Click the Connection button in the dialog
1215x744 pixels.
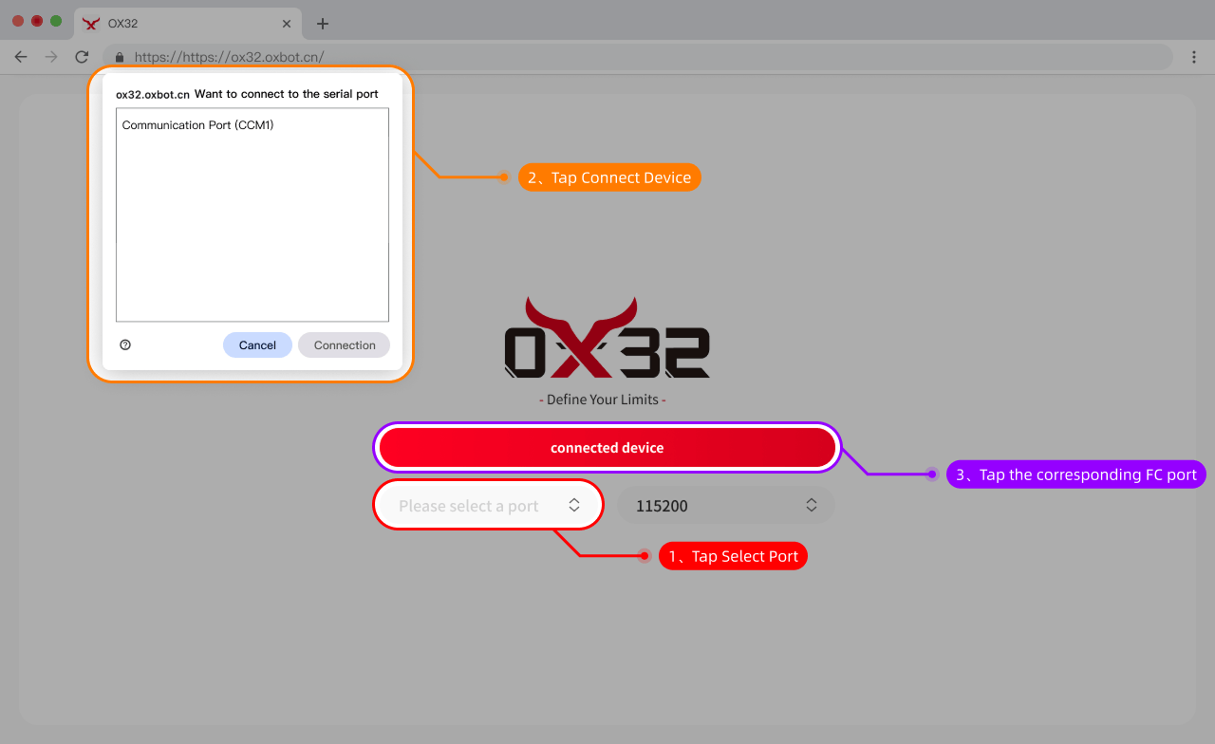[345, 345]
